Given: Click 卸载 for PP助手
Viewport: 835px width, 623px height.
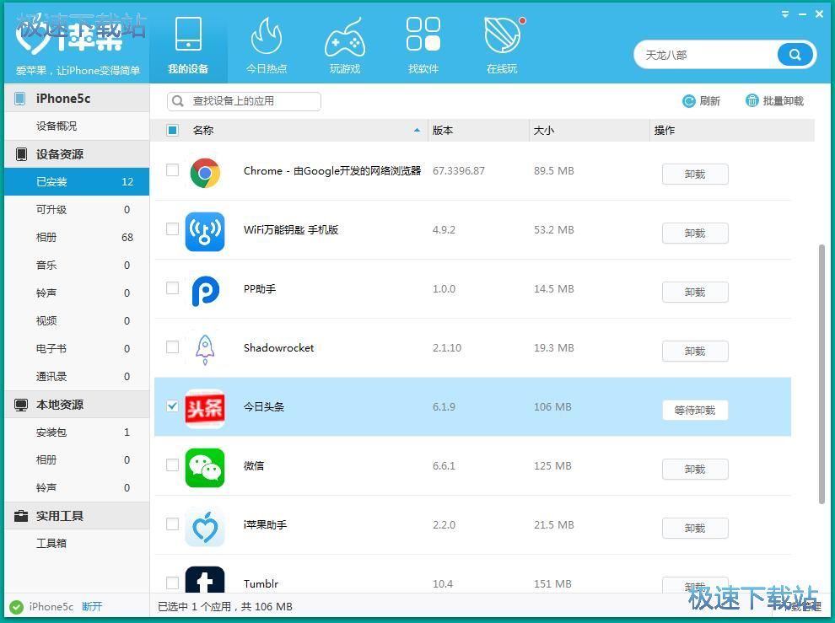Looking at the screenshot, I should 695,293.
